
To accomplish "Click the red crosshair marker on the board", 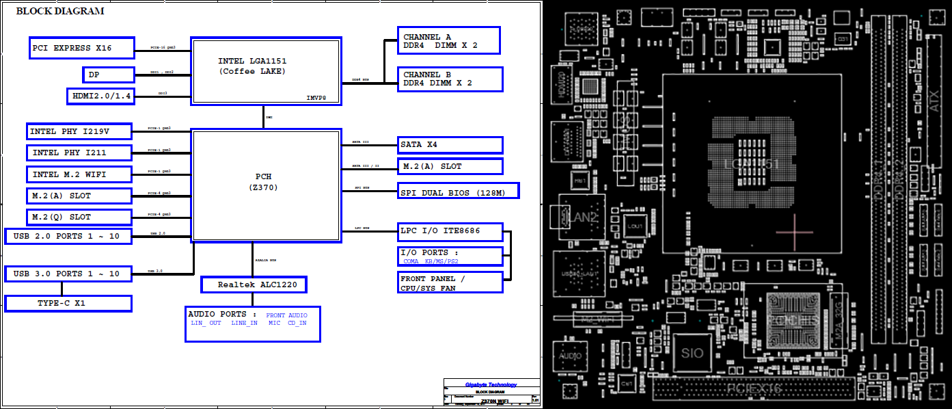I will pyautogui.click(x=795, y=232).
